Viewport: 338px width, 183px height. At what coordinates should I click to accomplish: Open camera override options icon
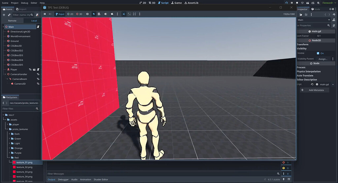tap(112, 14)
